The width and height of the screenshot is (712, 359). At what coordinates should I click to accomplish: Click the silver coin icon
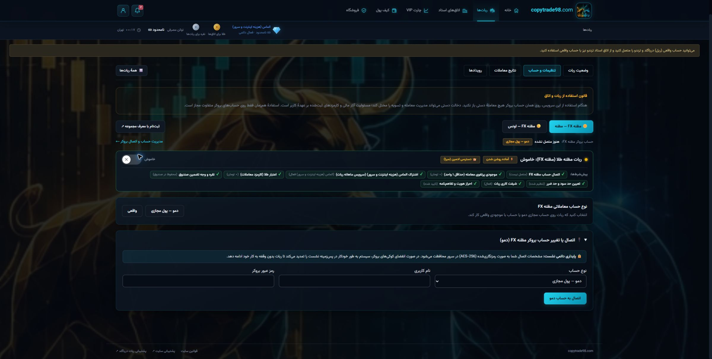coord(196,27)
